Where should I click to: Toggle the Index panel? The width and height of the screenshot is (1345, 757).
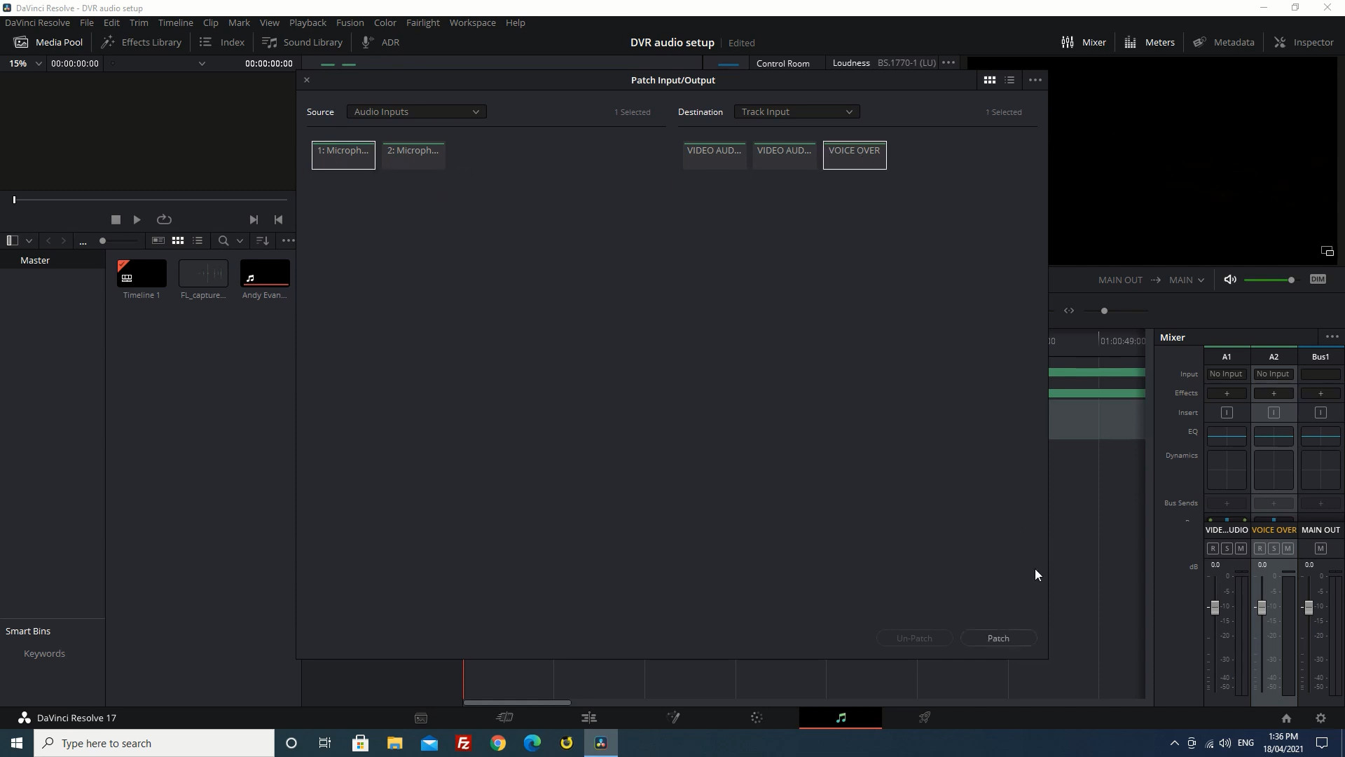click(222, 42)
